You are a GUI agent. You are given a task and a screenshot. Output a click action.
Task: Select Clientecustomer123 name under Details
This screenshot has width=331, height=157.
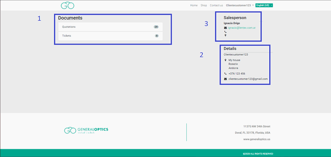236,54
